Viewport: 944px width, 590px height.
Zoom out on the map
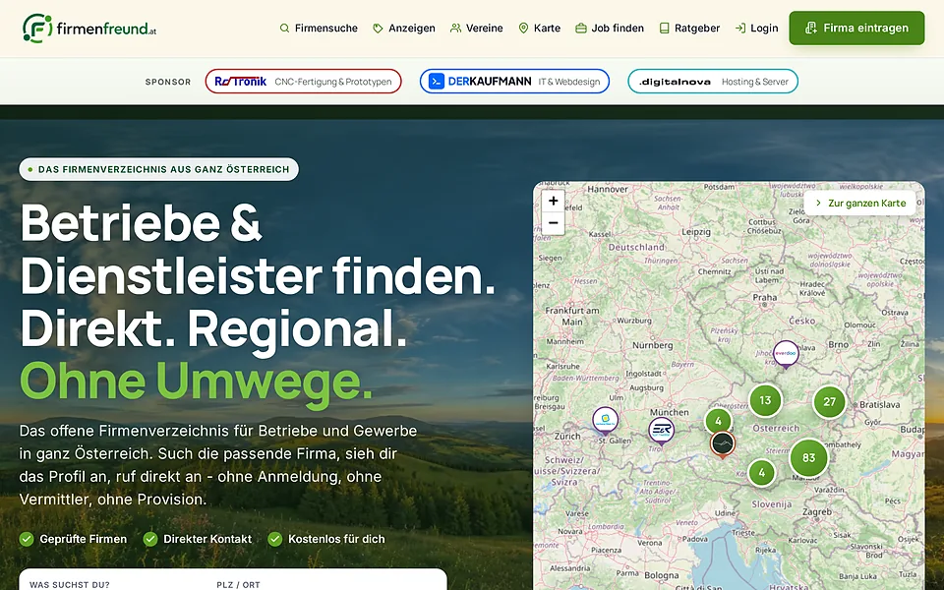553,223
